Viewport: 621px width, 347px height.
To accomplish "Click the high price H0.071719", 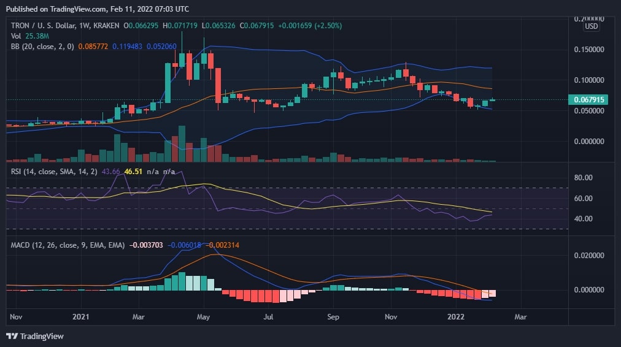I will pos(180,26).
